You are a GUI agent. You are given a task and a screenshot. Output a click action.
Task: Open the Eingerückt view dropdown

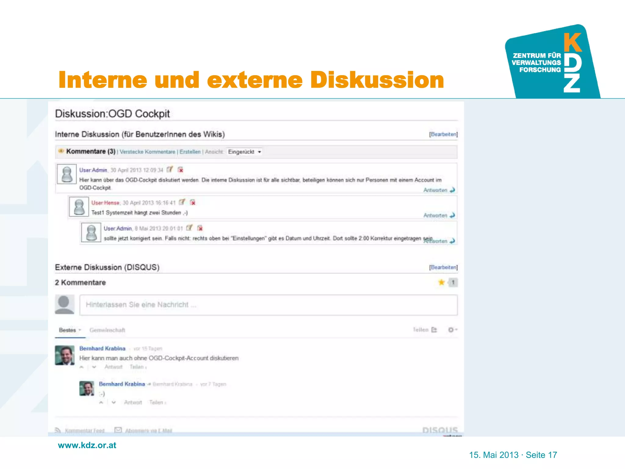tap(244, 152)
